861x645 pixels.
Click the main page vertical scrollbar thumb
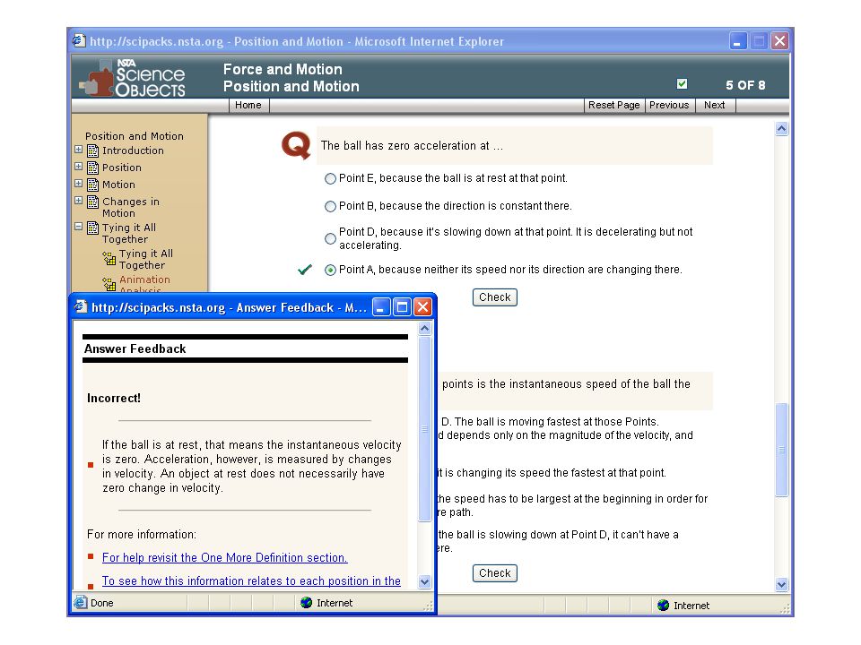pos(781,450)
